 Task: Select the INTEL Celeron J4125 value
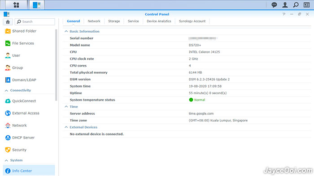click(204, 52)
